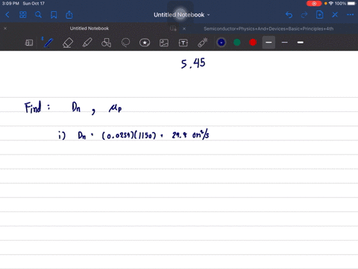Open the share/export menu
358x269 pixels.
pos(69,15)
